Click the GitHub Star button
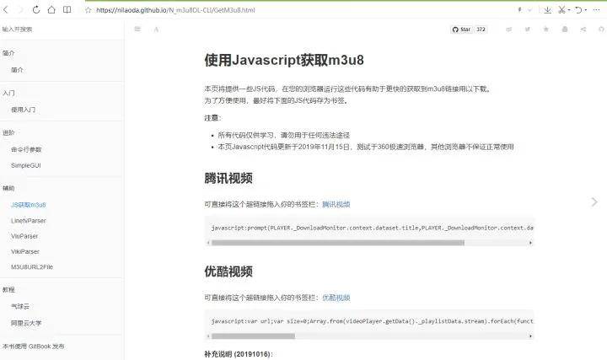 pos(461,30)
